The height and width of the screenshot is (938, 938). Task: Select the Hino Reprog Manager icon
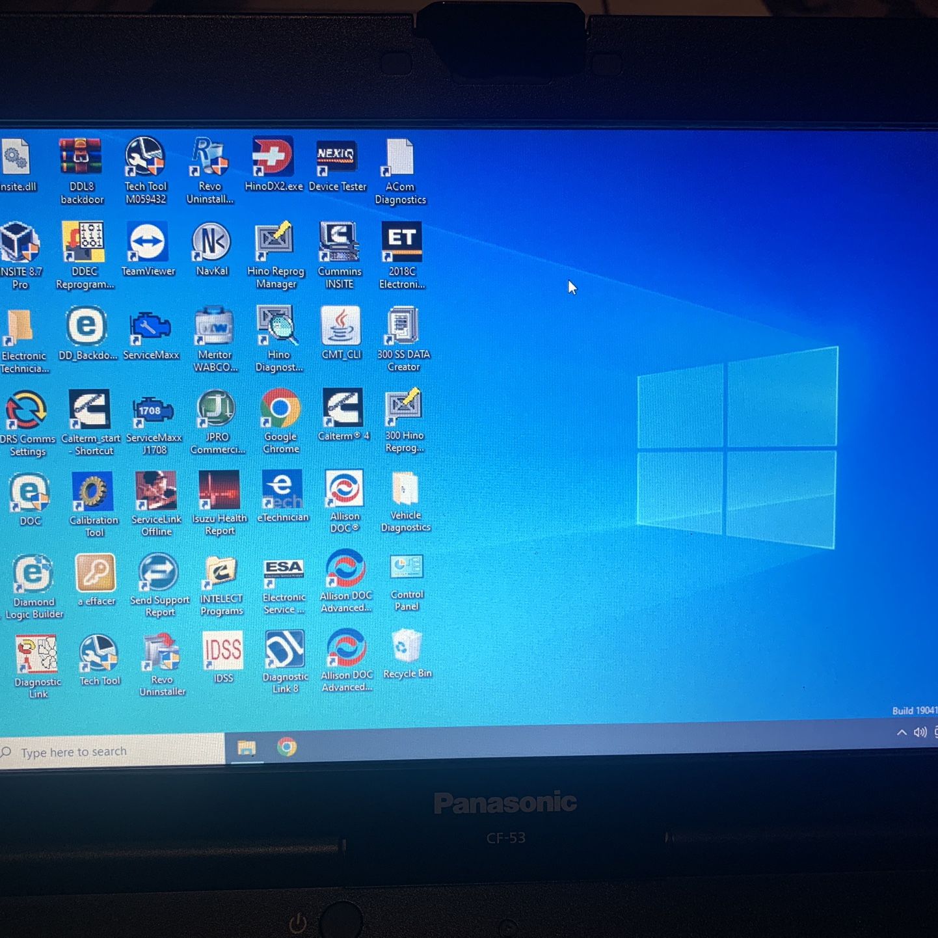pos(275,242)
